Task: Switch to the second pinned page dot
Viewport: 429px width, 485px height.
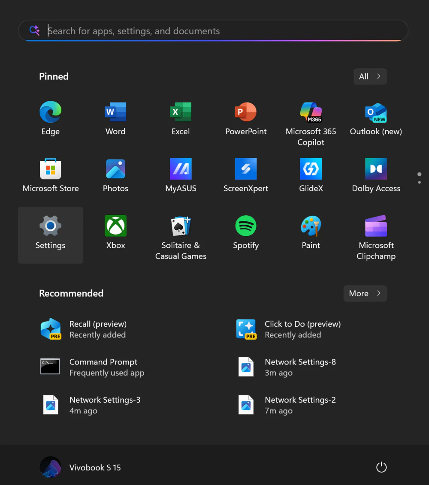Action: (x=420, y=183)
